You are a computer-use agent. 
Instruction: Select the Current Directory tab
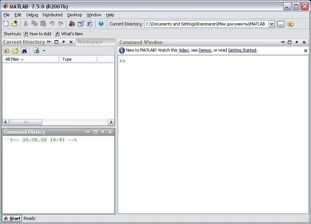click(x=24, y=42)
